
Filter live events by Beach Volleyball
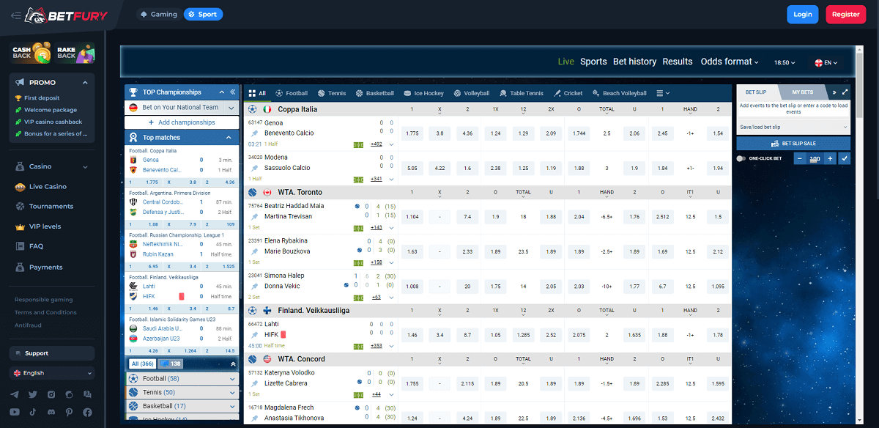click(x=620, y=93)
